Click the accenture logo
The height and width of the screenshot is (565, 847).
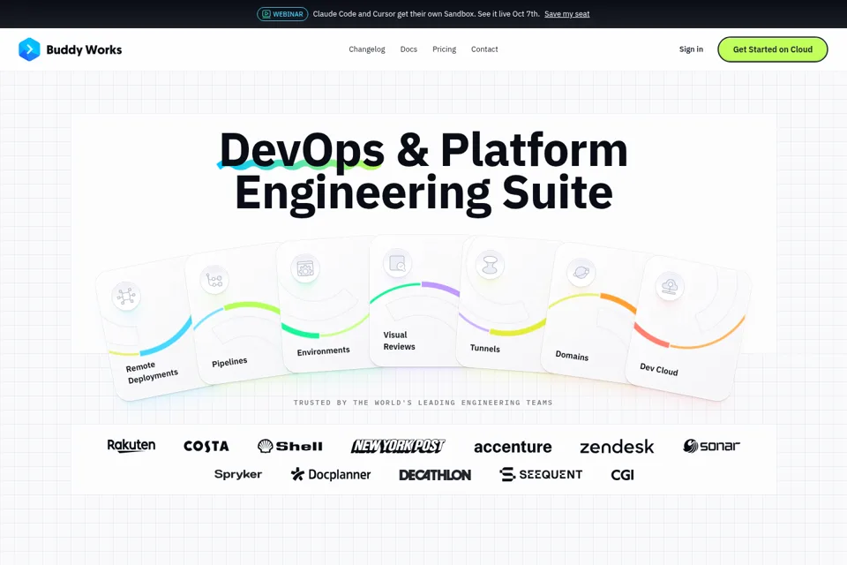(513, 447)
